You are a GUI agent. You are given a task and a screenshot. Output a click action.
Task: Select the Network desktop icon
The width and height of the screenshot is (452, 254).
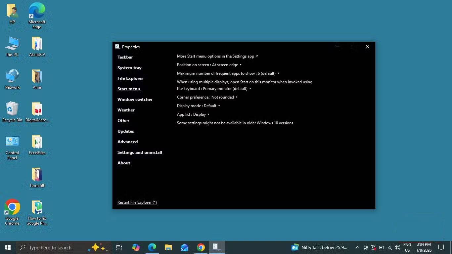(12, 79)
